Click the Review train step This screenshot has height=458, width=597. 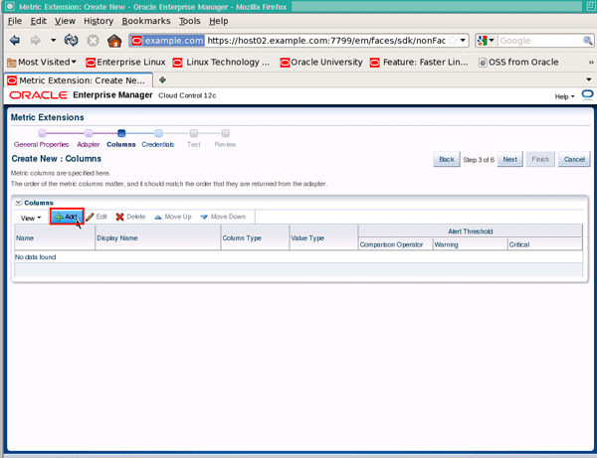pyautogui.click(x=225, y=144)
